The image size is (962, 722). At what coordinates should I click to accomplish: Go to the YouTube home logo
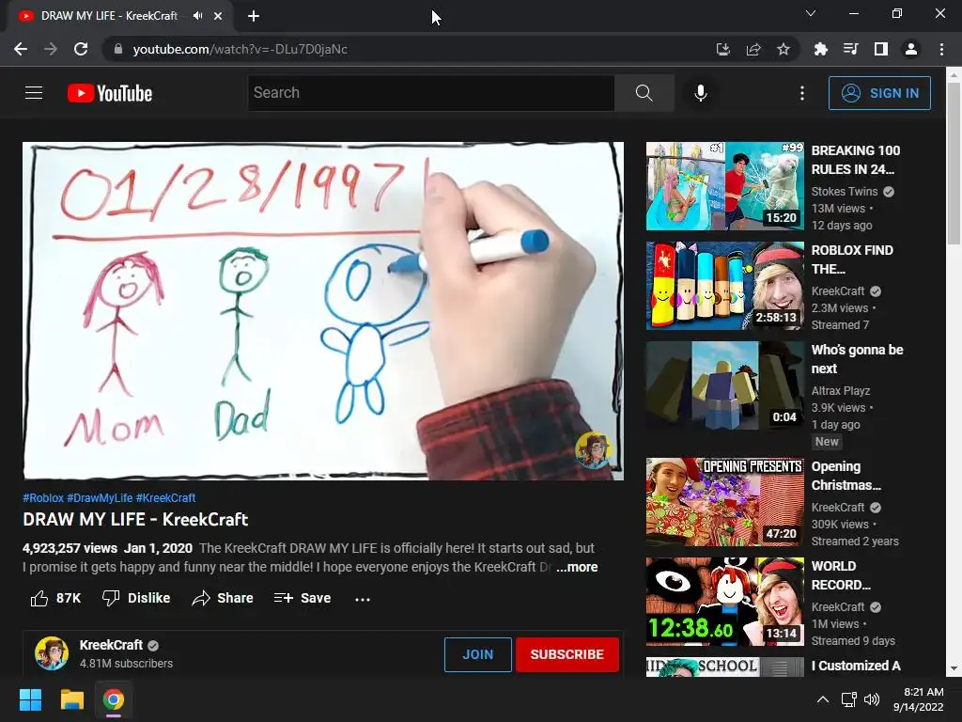(x=110, y=93)
